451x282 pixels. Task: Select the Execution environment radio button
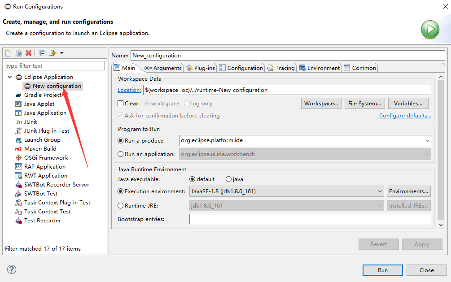tap(121, 191)
